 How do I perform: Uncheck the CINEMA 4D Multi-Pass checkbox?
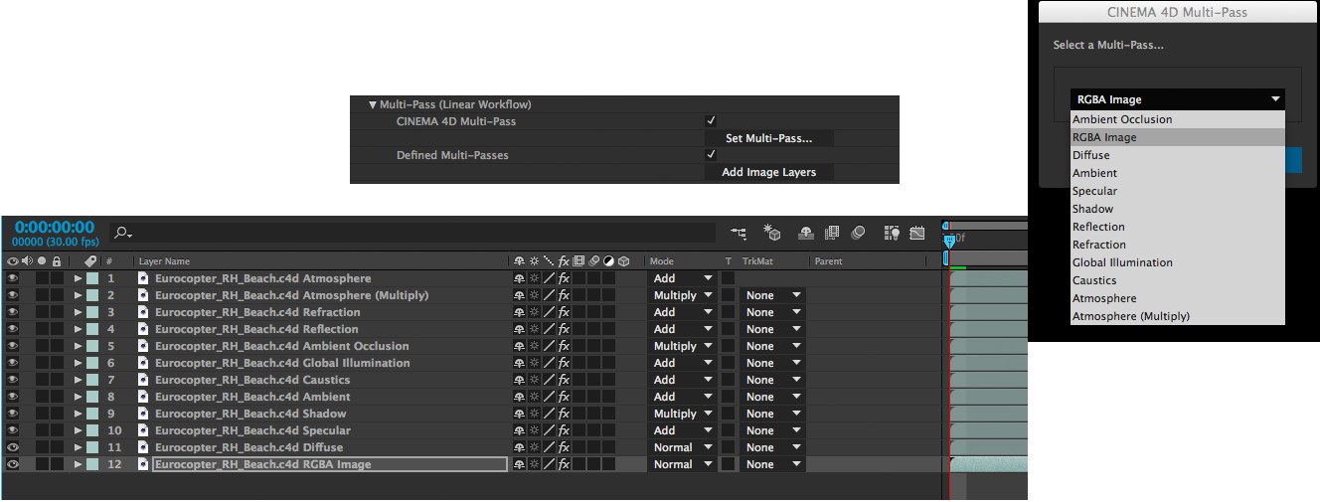[x=711, y=121]
